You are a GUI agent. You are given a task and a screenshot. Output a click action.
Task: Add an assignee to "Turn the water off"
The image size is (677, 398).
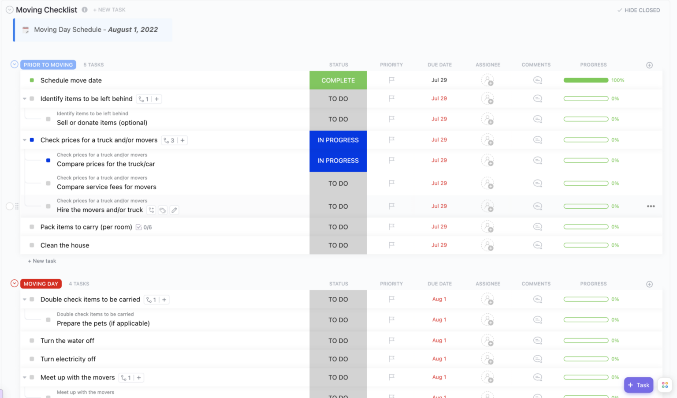[x=488, y=340]
